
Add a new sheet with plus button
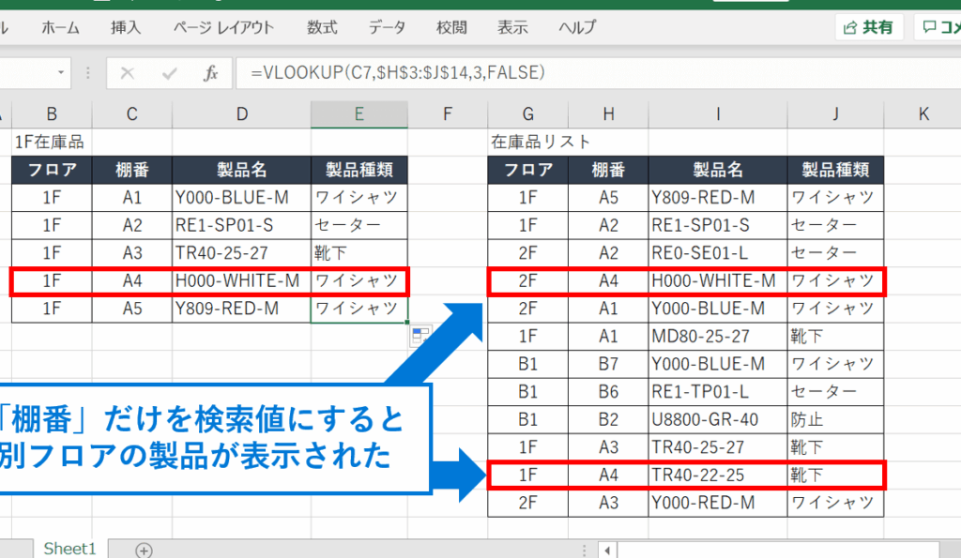pos(143,550)
